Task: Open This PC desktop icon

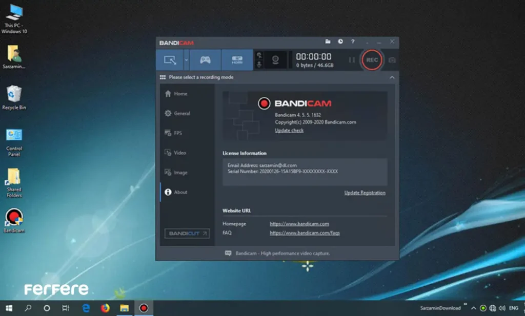Action: point(14,19)
